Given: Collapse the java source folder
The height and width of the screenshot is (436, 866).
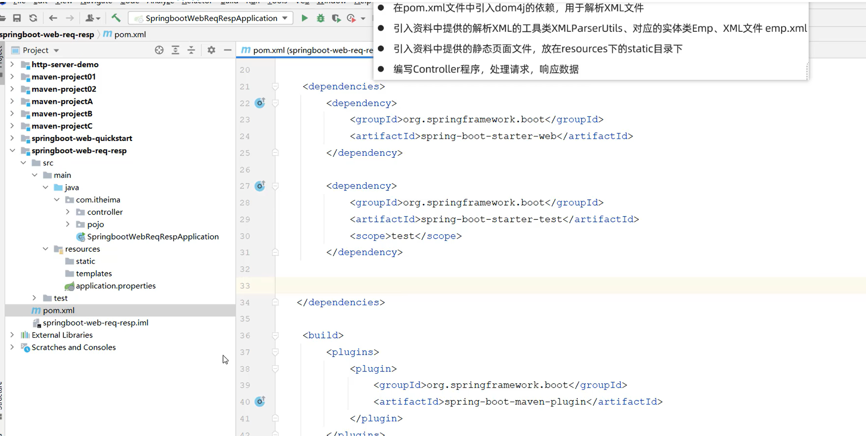Looking at the screenshot, I should pos(45,187).
